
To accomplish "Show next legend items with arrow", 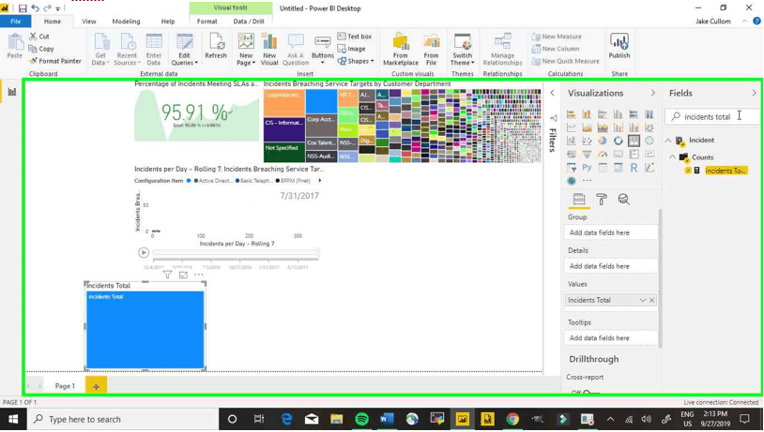I will tap(320, 181).
